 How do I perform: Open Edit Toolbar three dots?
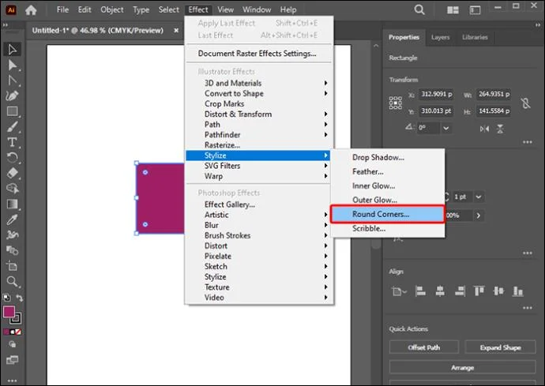pyautogui.click(x=12, y=380)
